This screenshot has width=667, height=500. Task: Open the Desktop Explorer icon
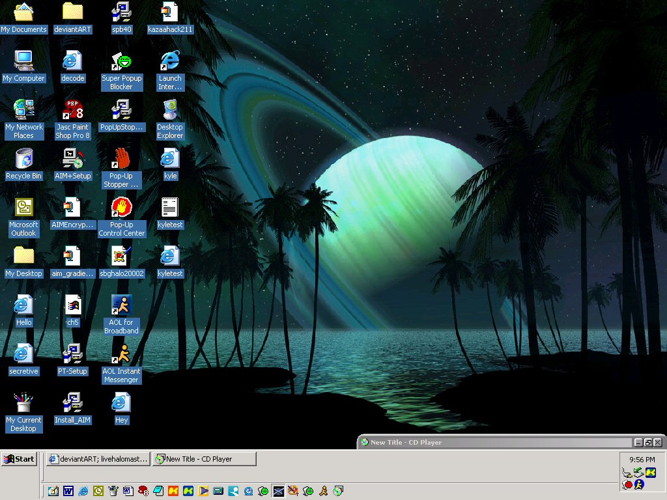[170, 120]
